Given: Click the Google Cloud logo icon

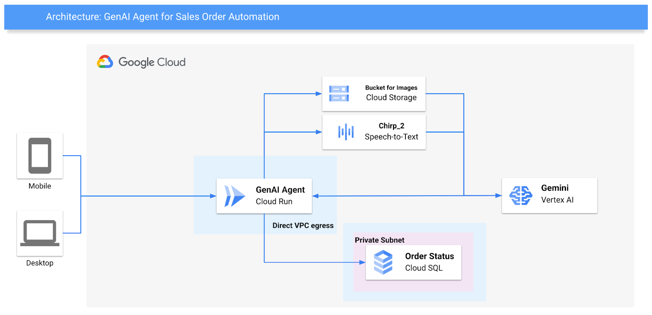Looking at the screenshot, I should [105, 62].
